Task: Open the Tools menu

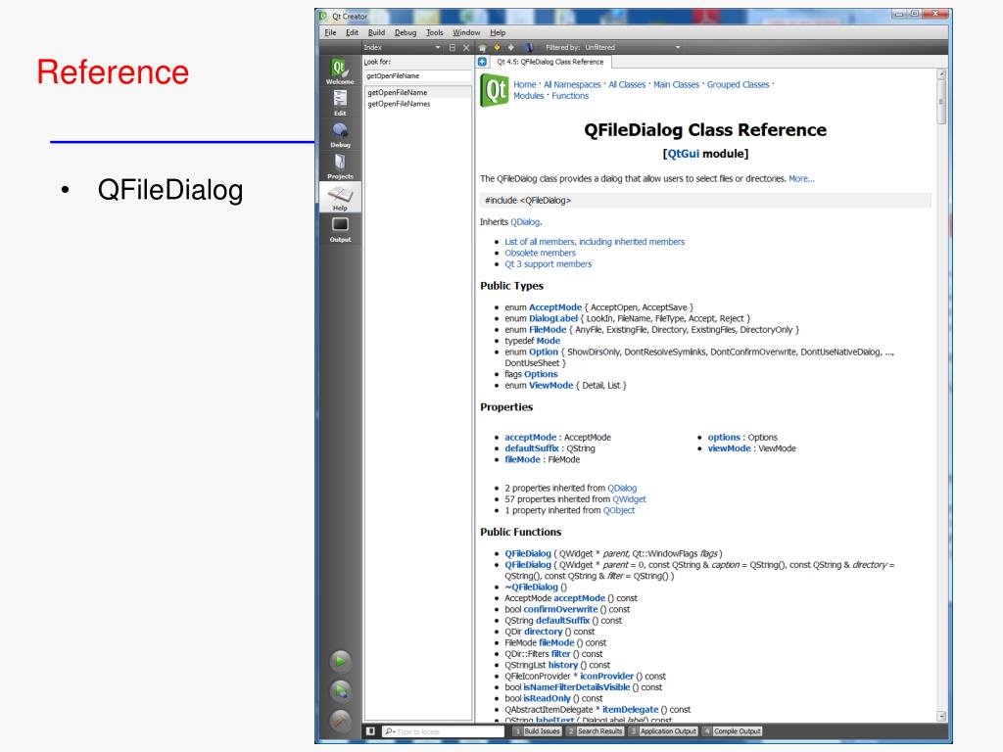Action: (434, 32)
